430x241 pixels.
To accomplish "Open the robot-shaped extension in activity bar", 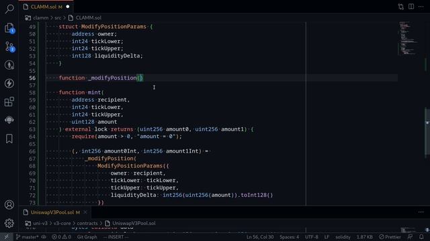I will [x=9, y=120].
